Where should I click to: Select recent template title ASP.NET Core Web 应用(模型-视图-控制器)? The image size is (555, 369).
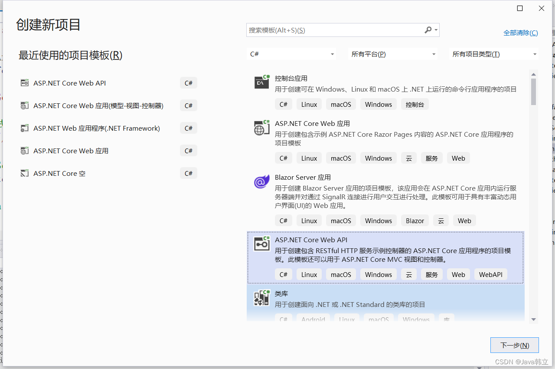(98, 105)
